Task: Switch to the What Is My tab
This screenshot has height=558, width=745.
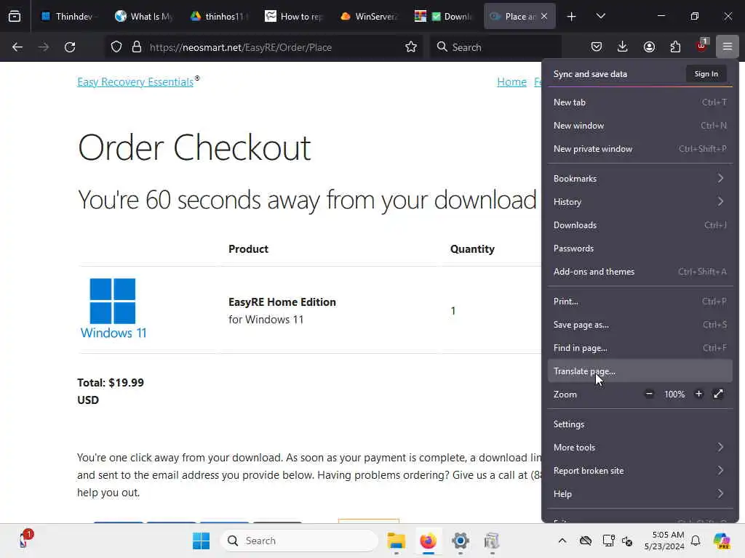Action: (143, 16)
